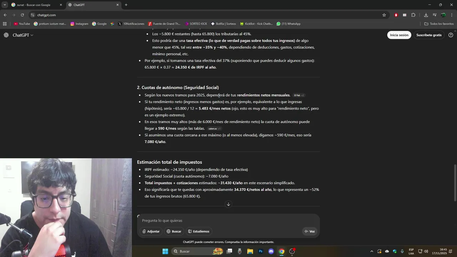Open the zaben.es source citation chip

coord(215,128)
